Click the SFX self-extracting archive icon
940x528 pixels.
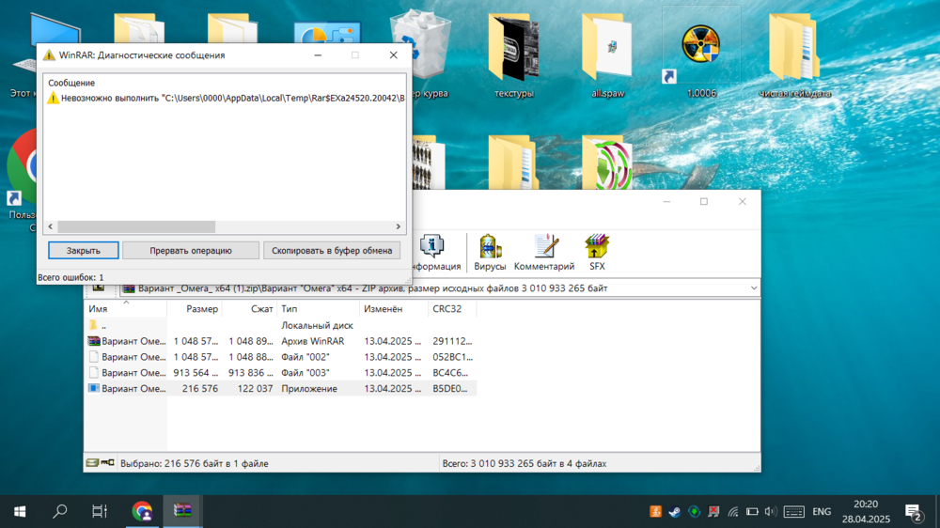[596, 252]
